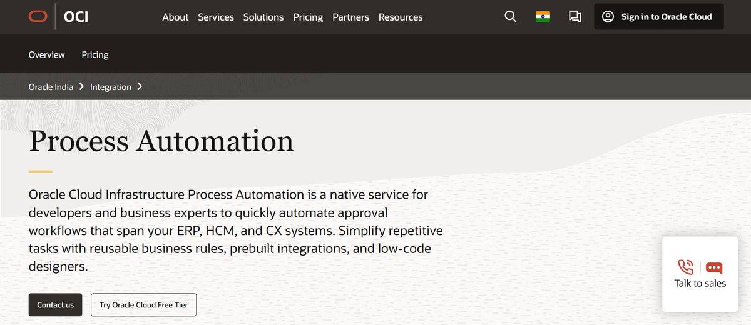Viewport: 751px width, 325px height.
Task: Select the India flag country icon
Action: coord(543,17)
